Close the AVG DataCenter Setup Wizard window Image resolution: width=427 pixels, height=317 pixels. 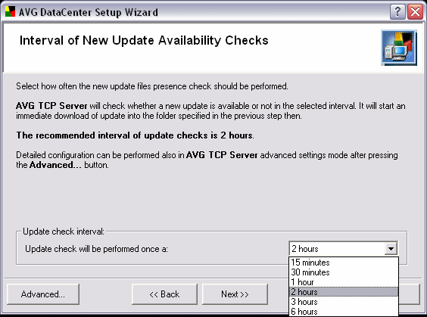pos(415,12)
